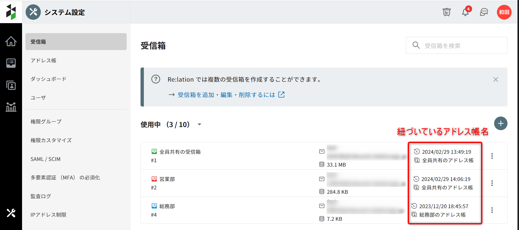Open the analytics chart icon in sidebar
519x230 pixels.
coord(11,107)
